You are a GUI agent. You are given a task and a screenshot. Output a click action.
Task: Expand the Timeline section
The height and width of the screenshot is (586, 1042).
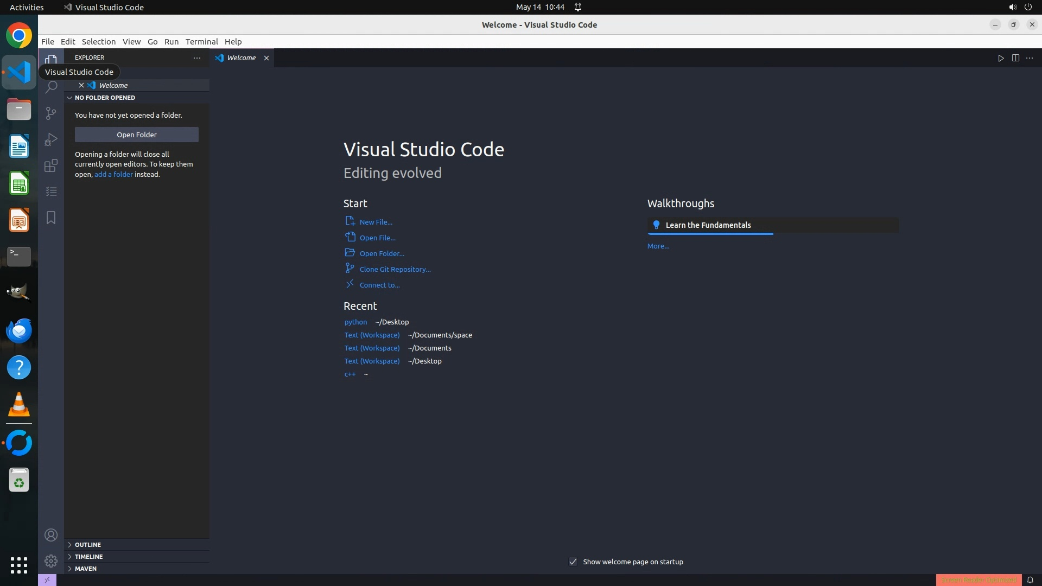click(x=88, y=556)
